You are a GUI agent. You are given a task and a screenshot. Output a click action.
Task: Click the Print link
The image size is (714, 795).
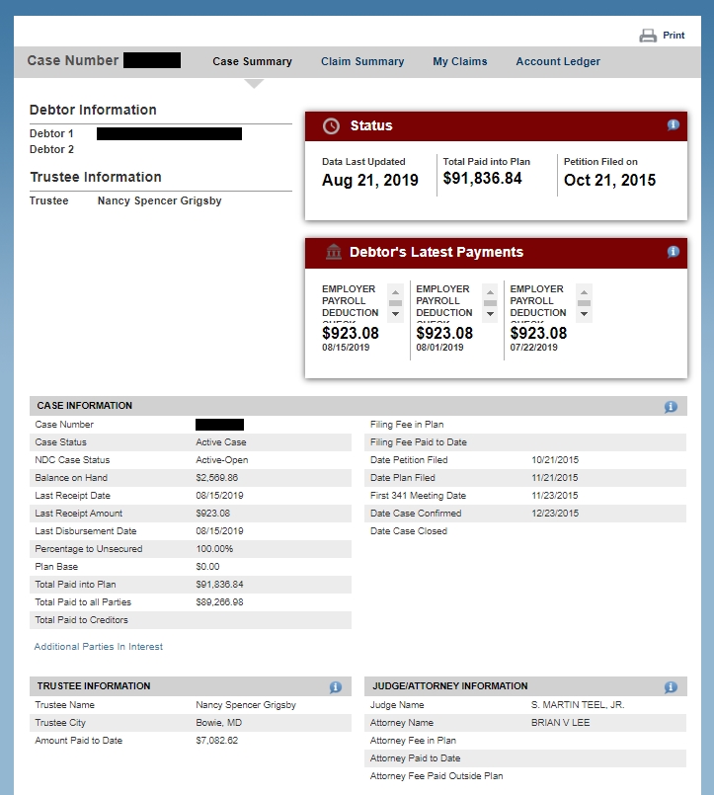pyautogui.click(x=674, y=36)
